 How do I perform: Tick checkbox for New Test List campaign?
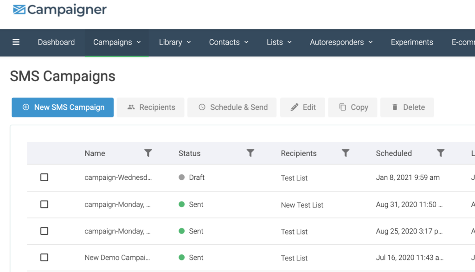coord(44,204)
